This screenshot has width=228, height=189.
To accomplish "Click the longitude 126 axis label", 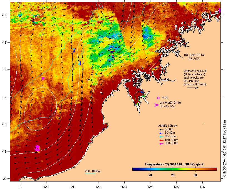I will (202, 187).
